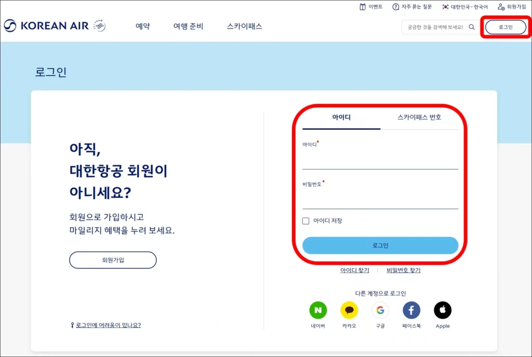Click the 아이디 input field
Image resolution: width=532 pixels, height=357 pixels.
[x=380, y=160]
